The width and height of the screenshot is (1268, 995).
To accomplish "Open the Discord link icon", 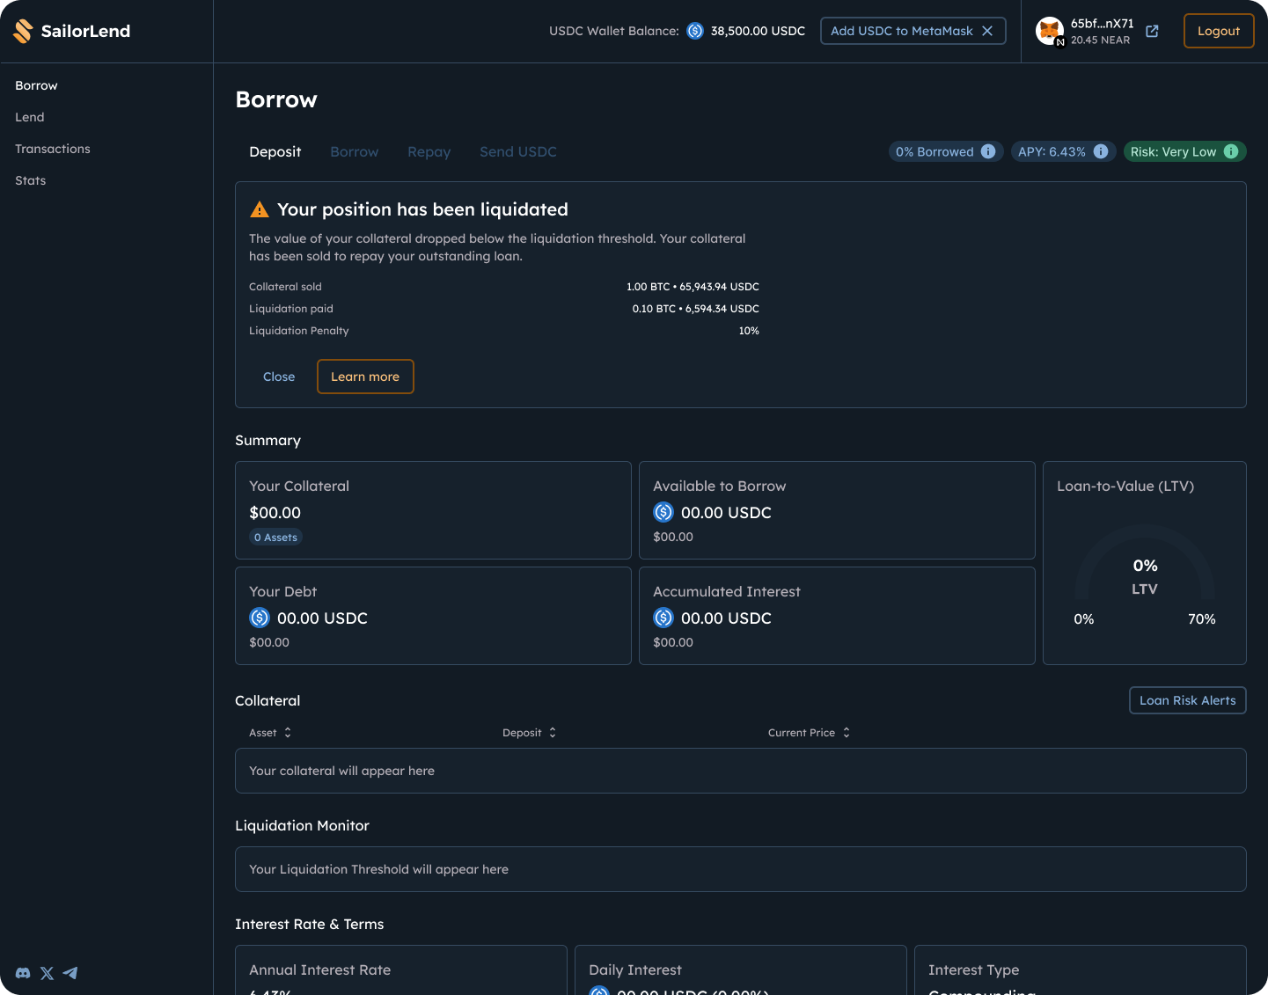I will click(23, 973).
